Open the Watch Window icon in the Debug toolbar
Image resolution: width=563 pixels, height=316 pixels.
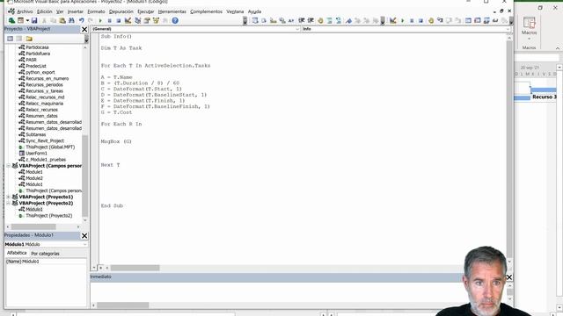486,20
